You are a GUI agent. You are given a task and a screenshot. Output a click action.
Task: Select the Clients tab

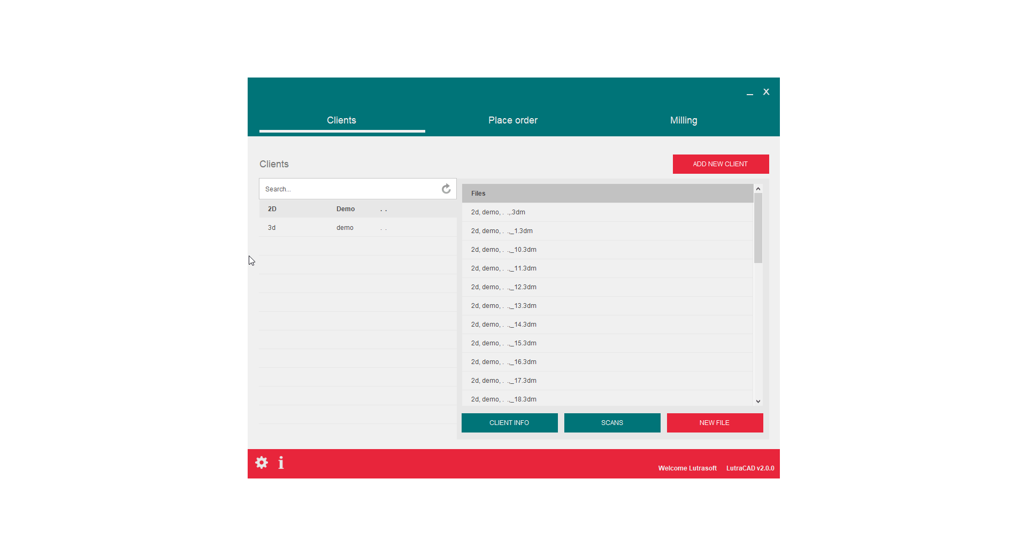pos(341,120)
